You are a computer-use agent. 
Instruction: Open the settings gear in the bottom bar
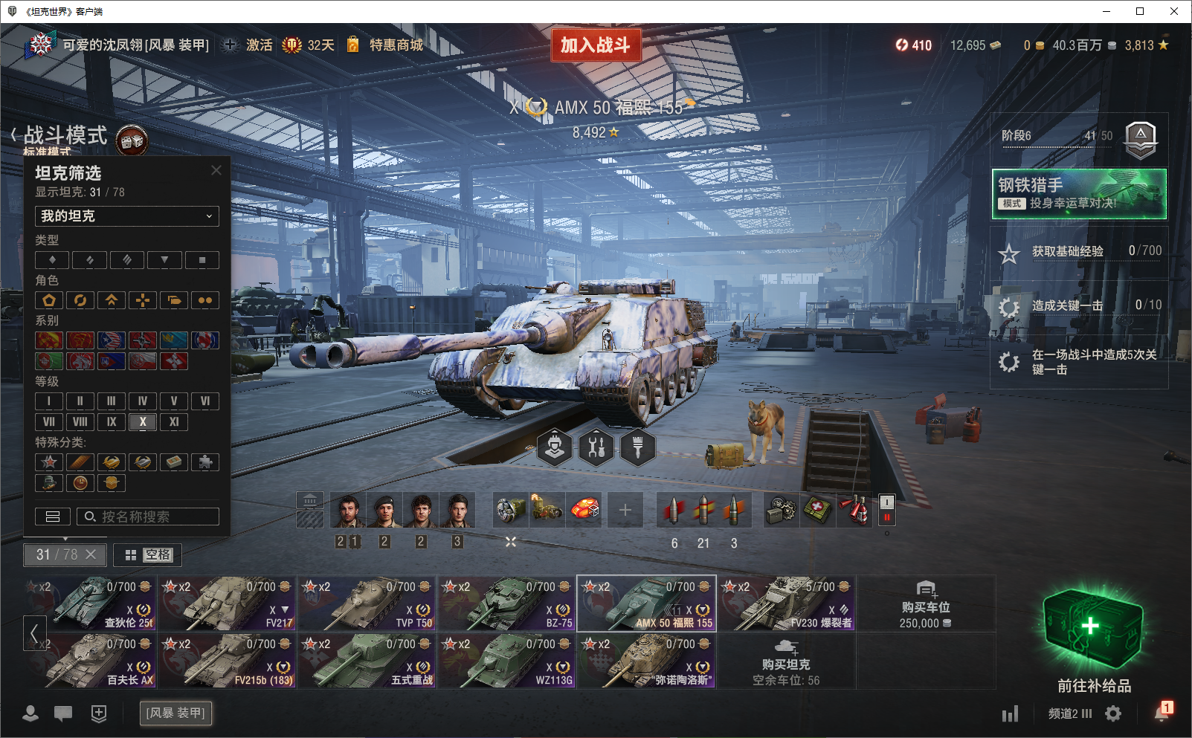(1113, 713)
